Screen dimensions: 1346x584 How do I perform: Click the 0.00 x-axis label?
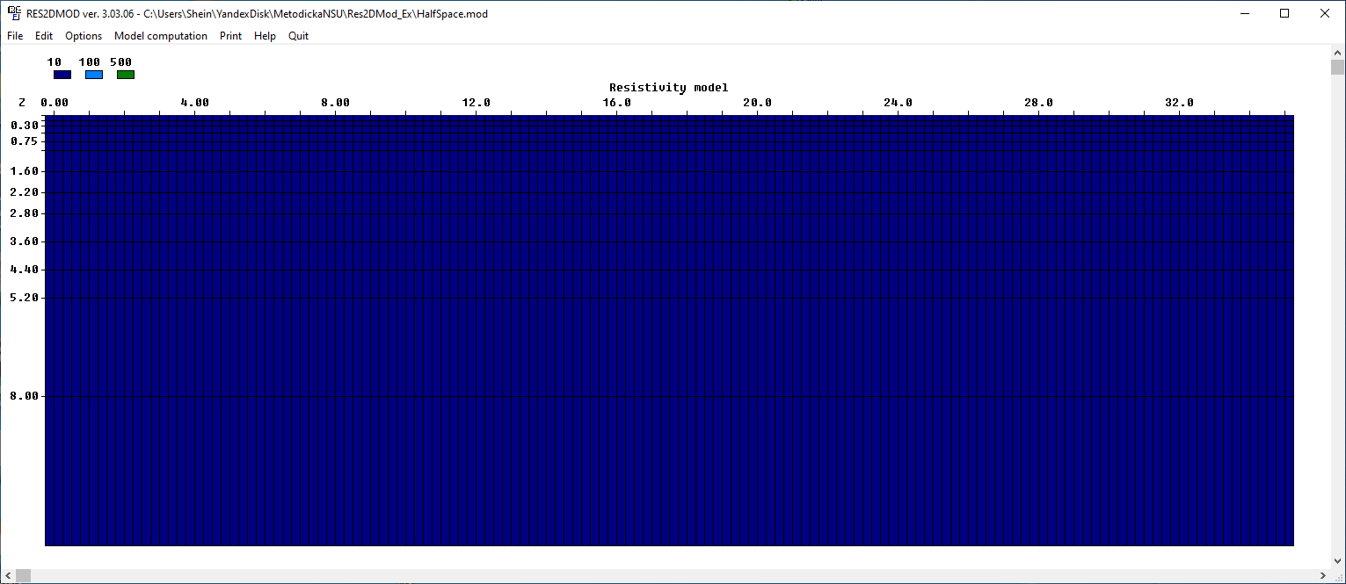coord(55,103)
